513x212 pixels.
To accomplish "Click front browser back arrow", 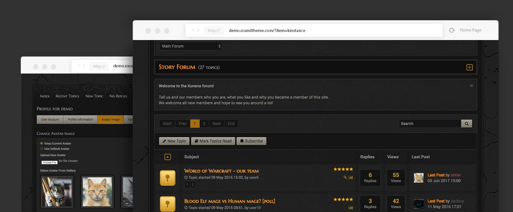I will 193,30.
